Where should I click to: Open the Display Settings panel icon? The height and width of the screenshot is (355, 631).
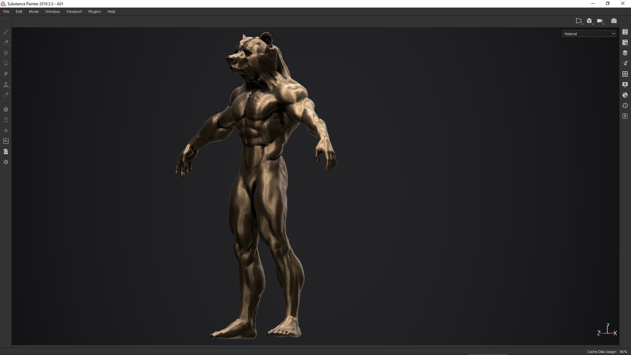tap(625, 84)
